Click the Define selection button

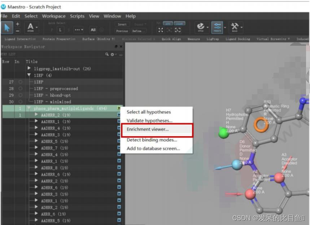tap(139, 31)
